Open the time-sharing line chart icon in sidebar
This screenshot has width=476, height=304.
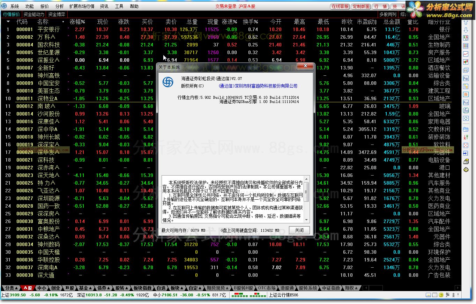(x=466, y=54)
